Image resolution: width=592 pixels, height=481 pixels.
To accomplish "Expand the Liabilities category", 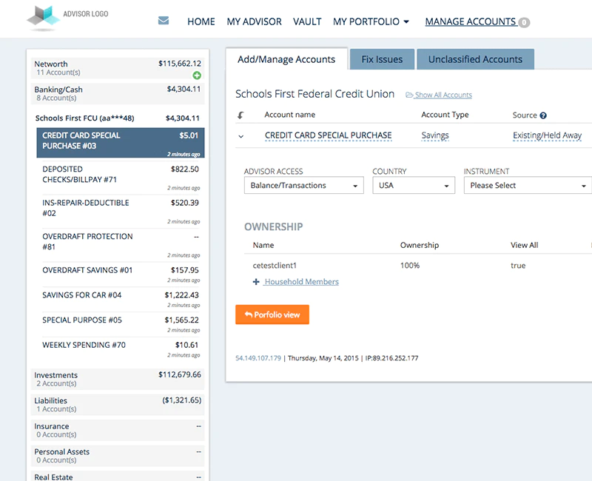I will tap(118, 405).
